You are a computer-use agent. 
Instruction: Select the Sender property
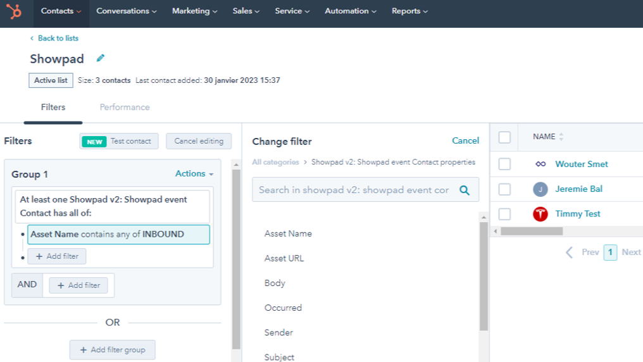(x=278, y=332)
